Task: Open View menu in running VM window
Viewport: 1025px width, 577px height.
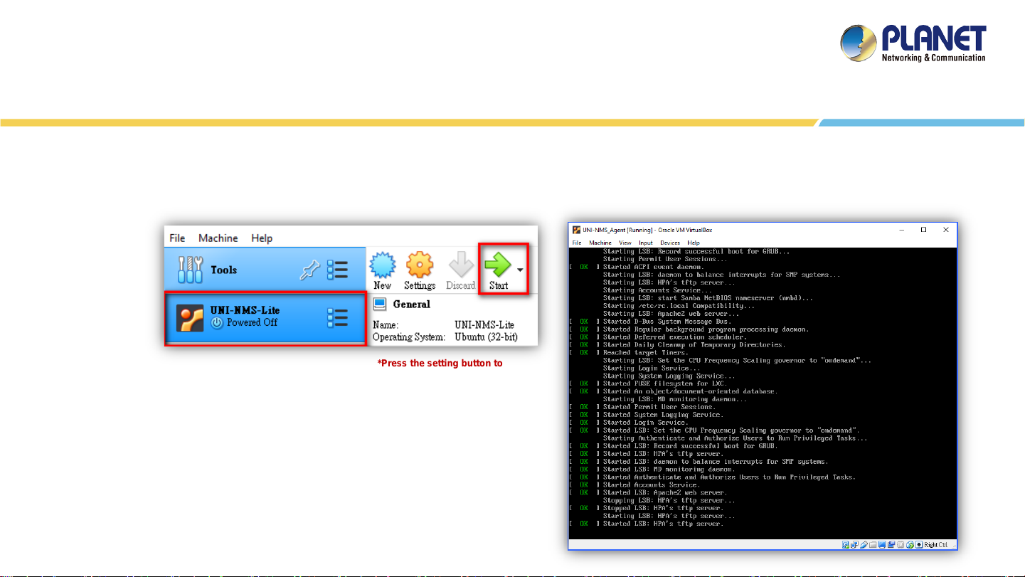Action: [x=625, y=243]
